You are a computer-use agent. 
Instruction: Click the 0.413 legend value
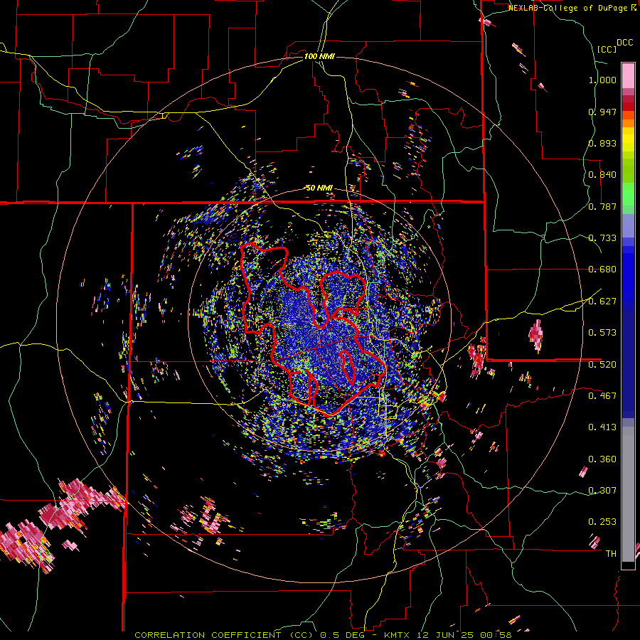602,427
